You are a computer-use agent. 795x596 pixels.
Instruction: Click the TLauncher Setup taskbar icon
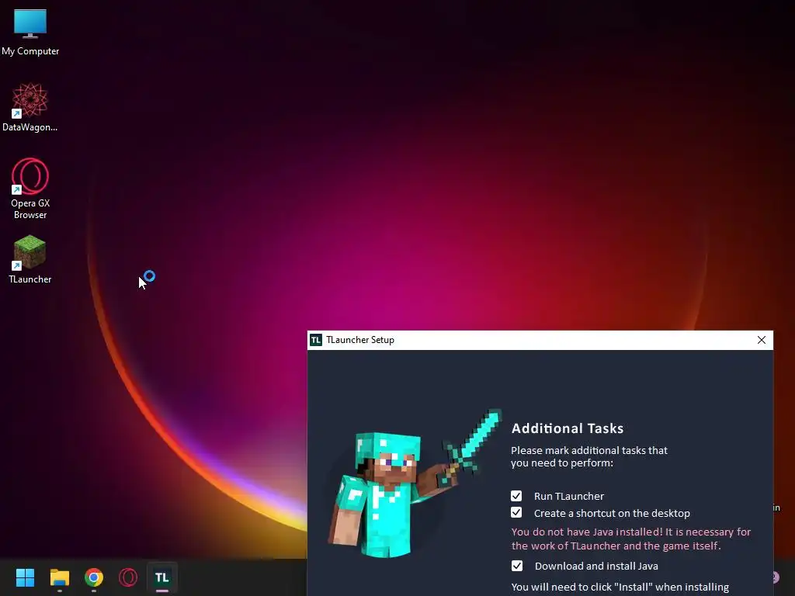(161, 577)
